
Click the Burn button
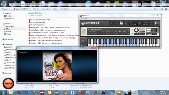[56, 9]
